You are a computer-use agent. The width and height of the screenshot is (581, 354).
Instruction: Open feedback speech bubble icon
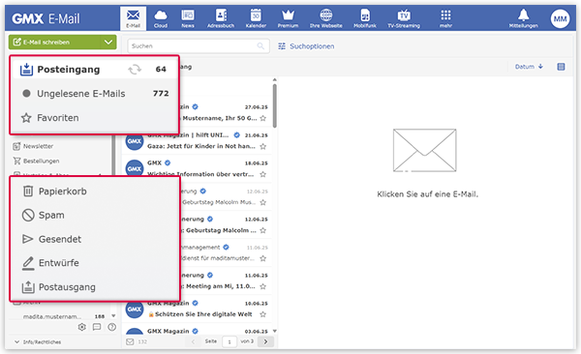coord(97,327)
